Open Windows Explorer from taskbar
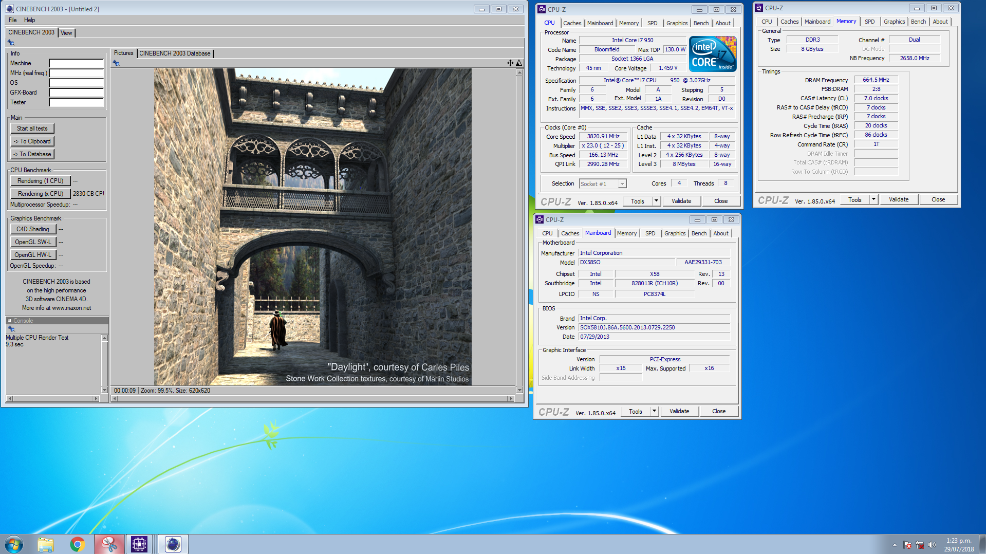 point(46,544)
